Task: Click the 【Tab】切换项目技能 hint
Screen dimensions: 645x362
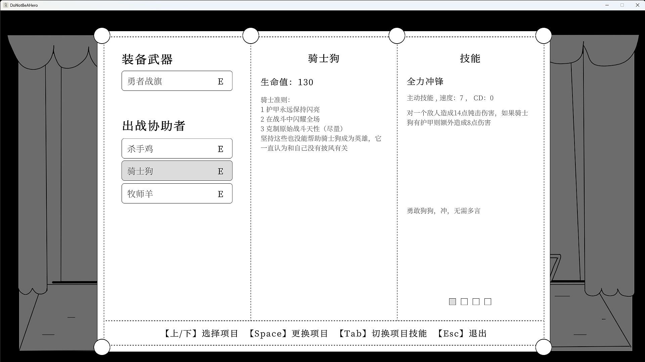Action: tap(381, 334)
